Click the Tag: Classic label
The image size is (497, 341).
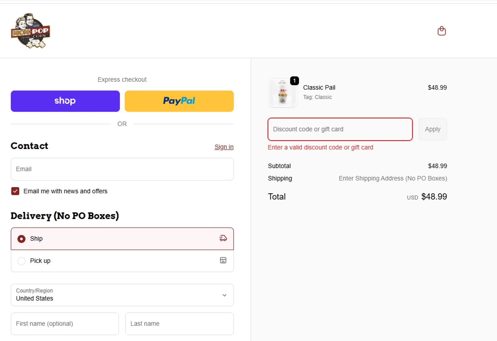point(317,97)
